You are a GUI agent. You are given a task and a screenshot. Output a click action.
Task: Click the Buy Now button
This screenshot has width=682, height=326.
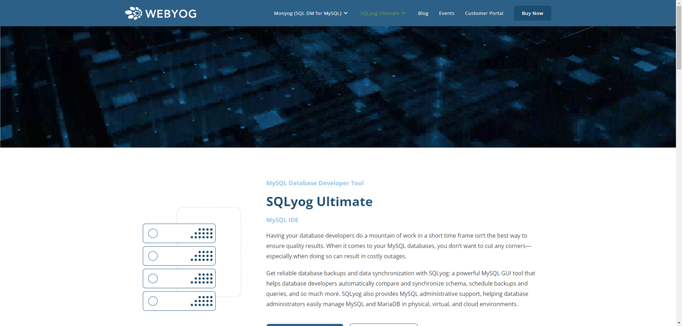pyautogui.click(x=532, y=13)
